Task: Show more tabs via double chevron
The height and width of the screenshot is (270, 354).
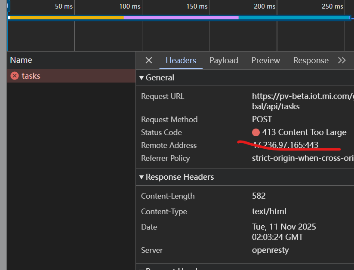Action: click(x=342, y=60)
